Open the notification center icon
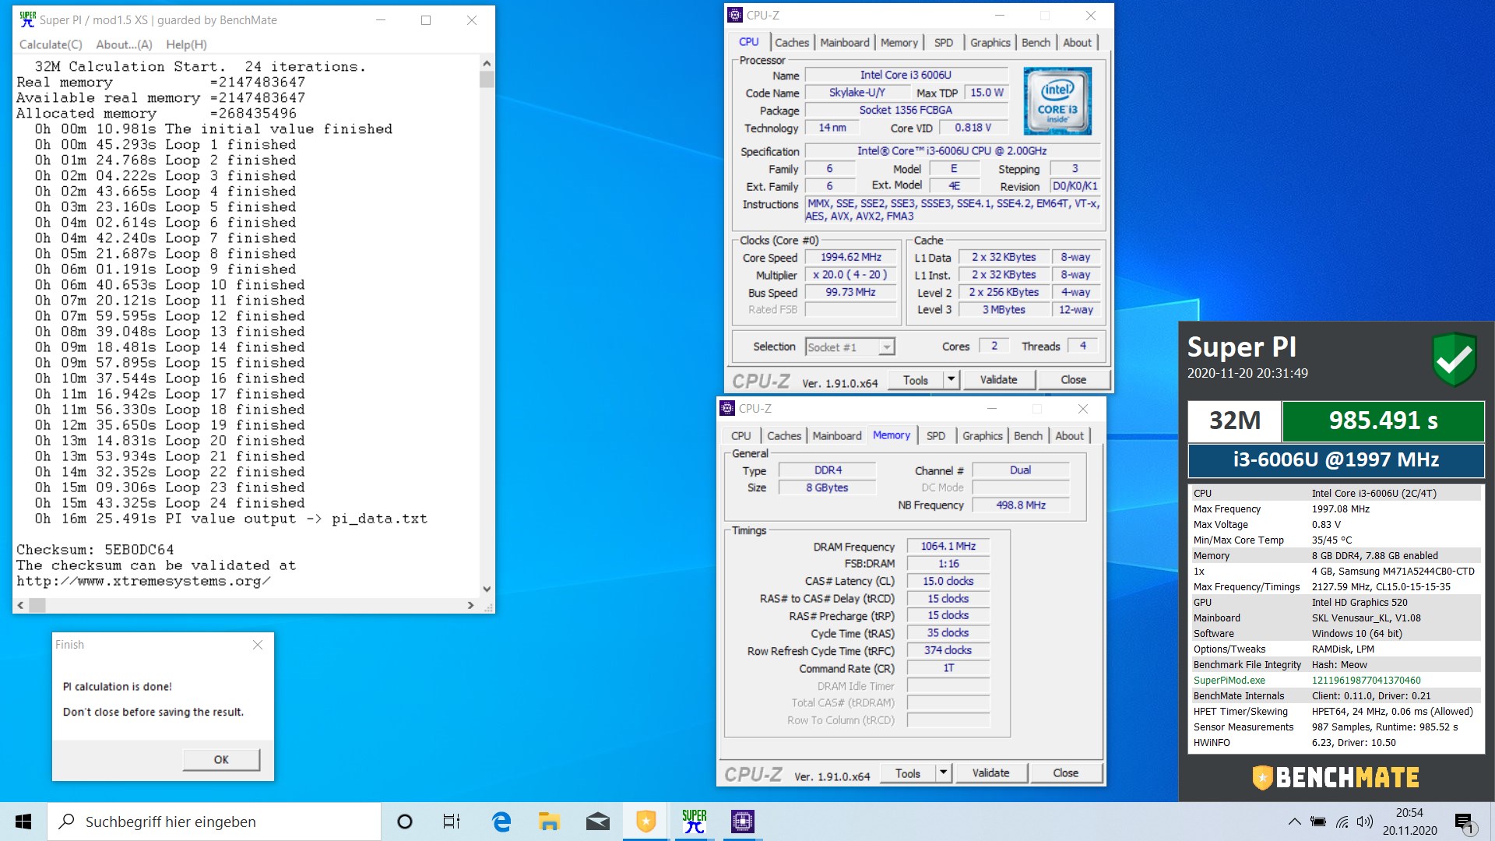Image resolution: width=1495 pixels, height=841 pixels. [1464, 822]
